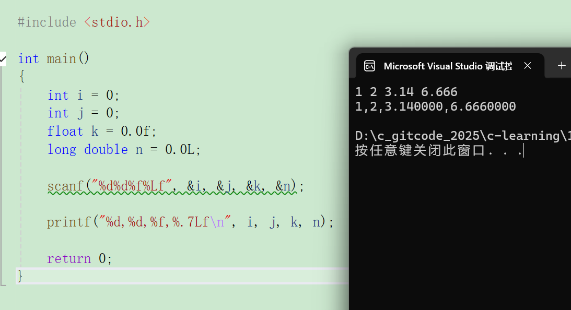This screenshot has width=571, height=310.
Task: Click the console output '1,2,3.140000,6.6660000'
Action: click(436, 106)
